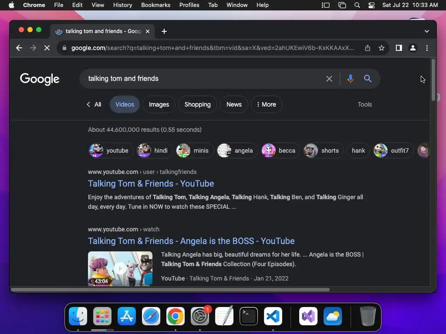Open the Tab menu in menu bar
The height and width of the screenshot is (334, 446).
(213, 5)
